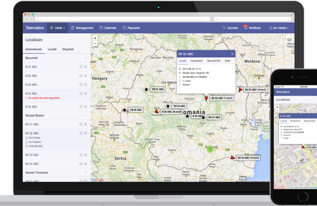Collapse the Vanzari Timisoara group
The width and height of the screenshot is (317, 206).
[86, 173]
